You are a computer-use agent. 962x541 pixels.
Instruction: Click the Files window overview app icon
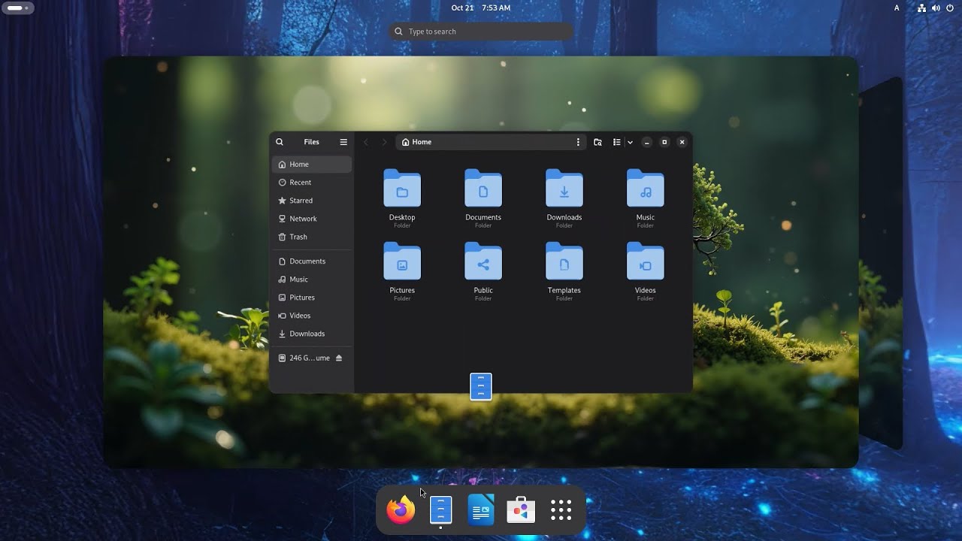(x=481, y=387)
